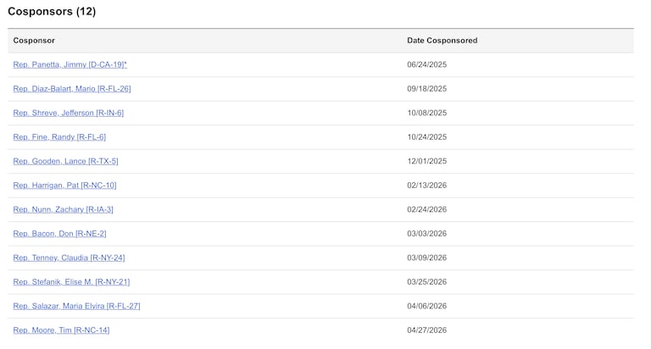Open Rep. Nunn, Zachary link
This screenshot has width=651, height=349.
tap(63, 209)
